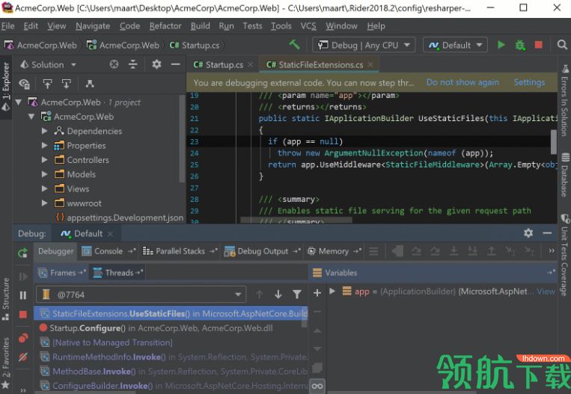Screen dimensions: 571x394
Task: Expand the Dependencies node
Action: pos(44,131)
